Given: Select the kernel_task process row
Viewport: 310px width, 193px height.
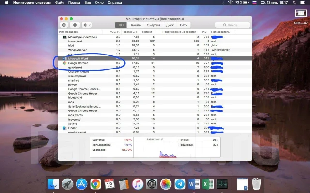Looking at the screenshot, I should [155, 41].
